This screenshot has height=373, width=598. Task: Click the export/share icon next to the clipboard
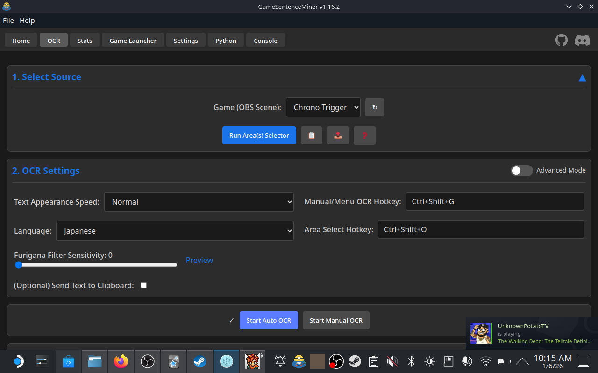tap(338, 135)
